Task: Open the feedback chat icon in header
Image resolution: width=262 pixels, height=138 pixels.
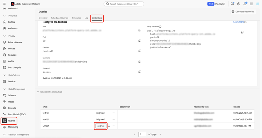Action: pos(232,4)
